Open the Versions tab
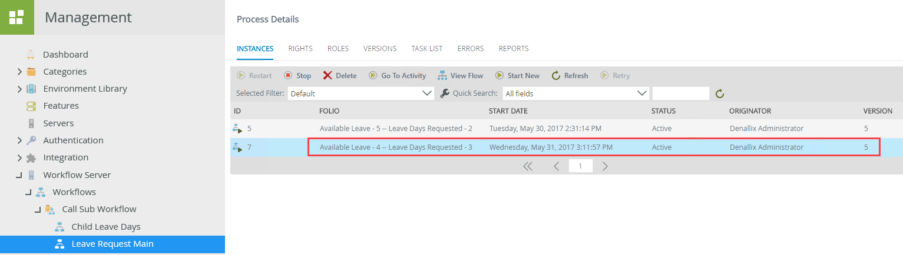This screenshot has width=903, height=255. tap(380, 49)
